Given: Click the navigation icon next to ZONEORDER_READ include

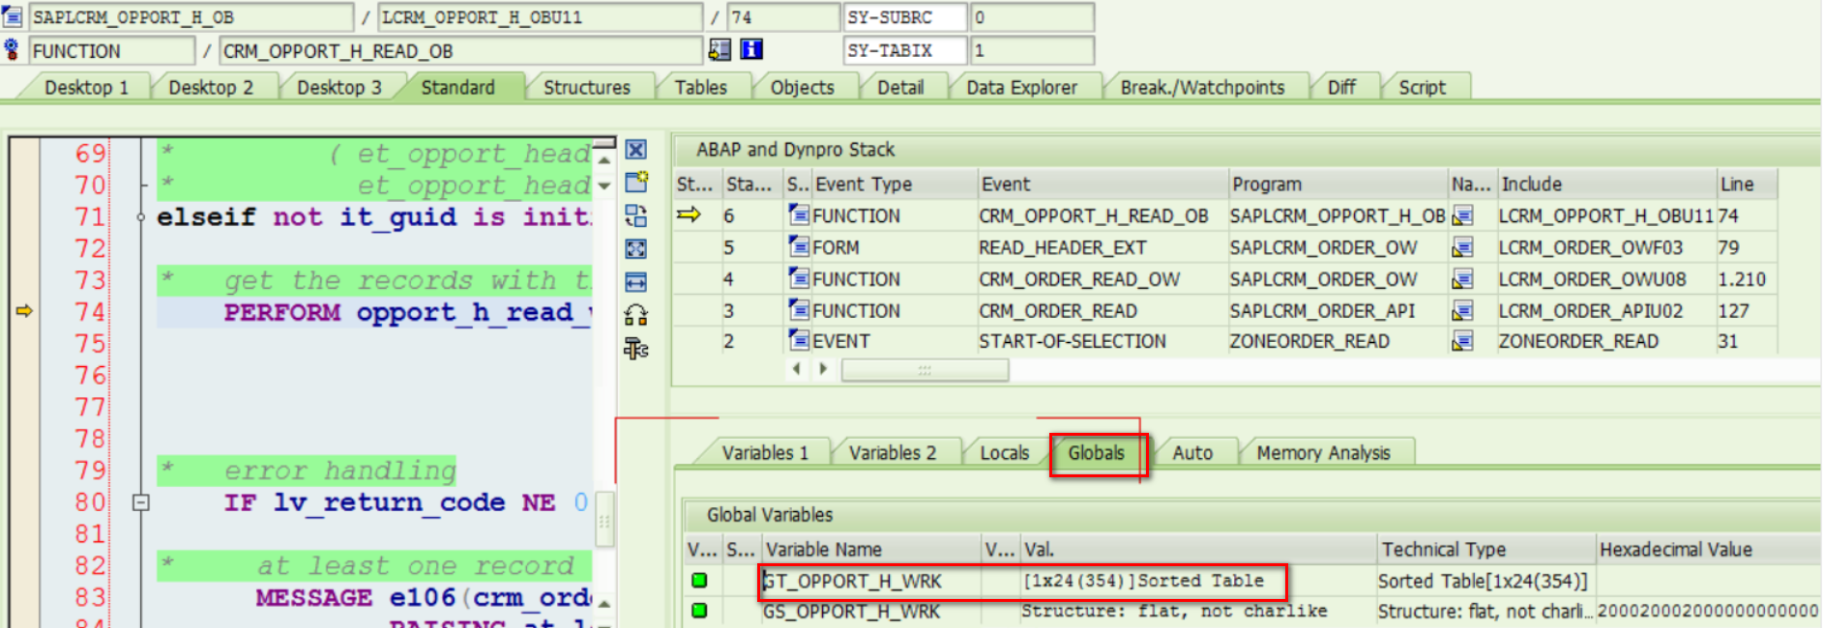Looking at the screenshot, I should click(x=1463, y=341).
